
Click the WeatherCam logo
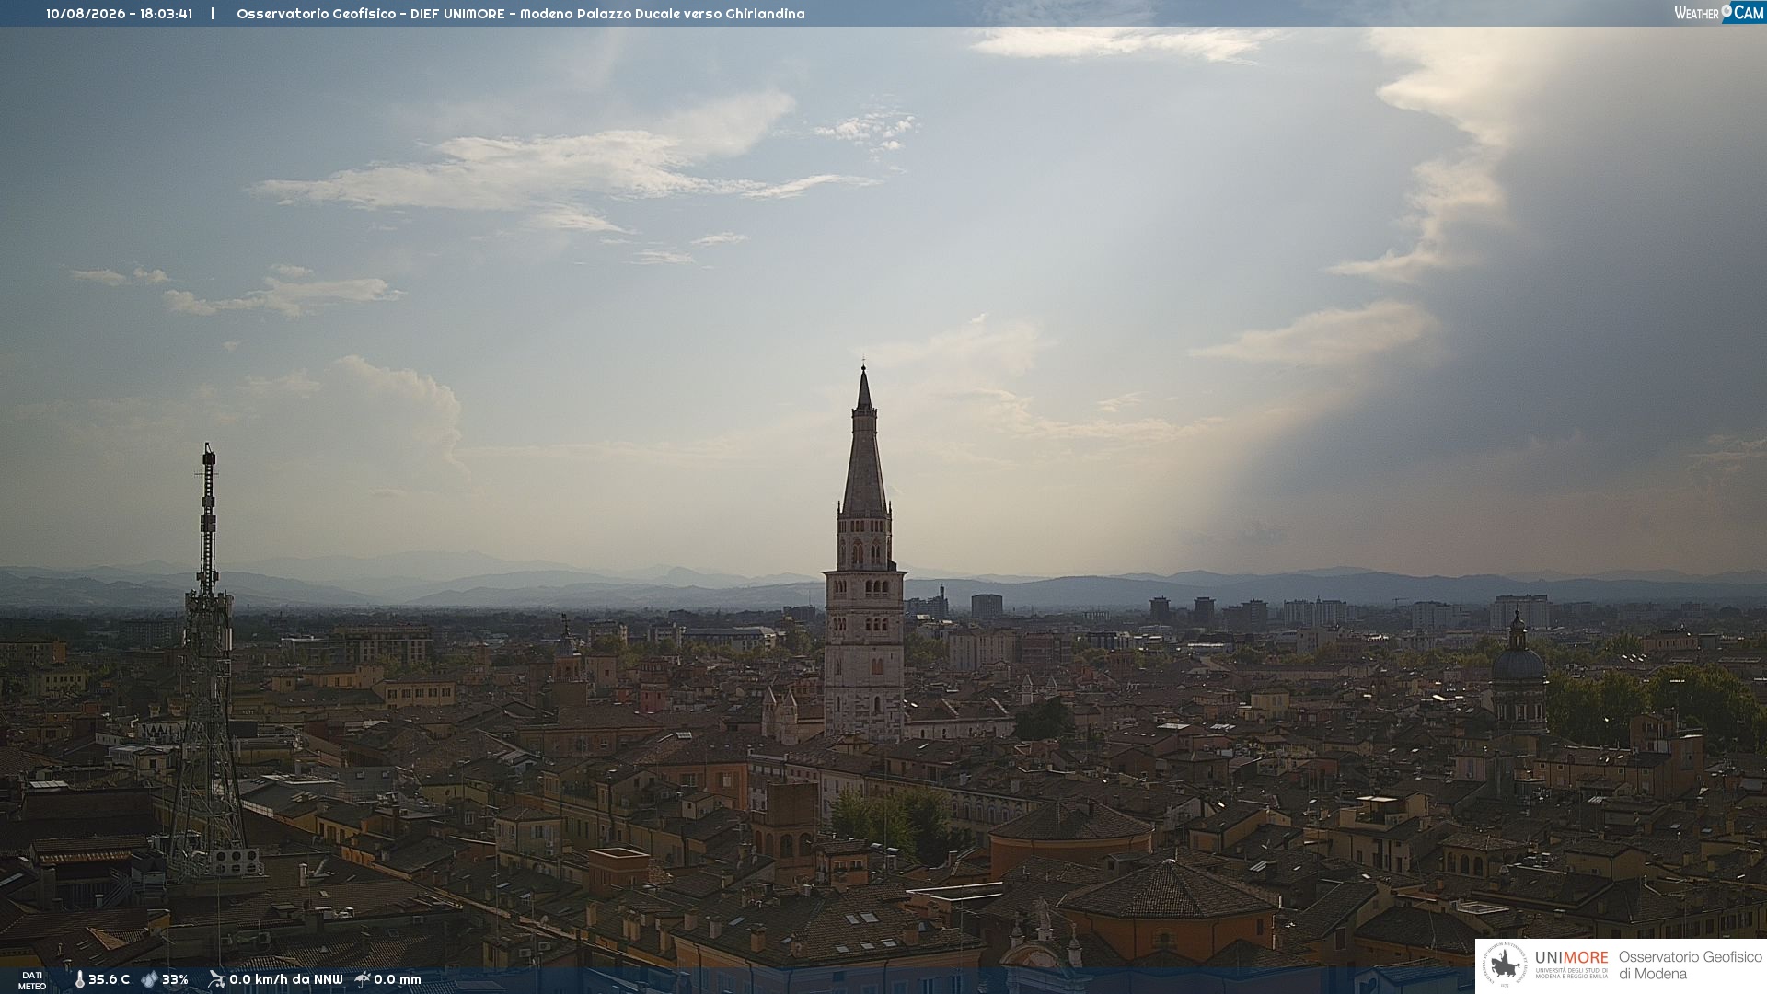coord(1719,13)
